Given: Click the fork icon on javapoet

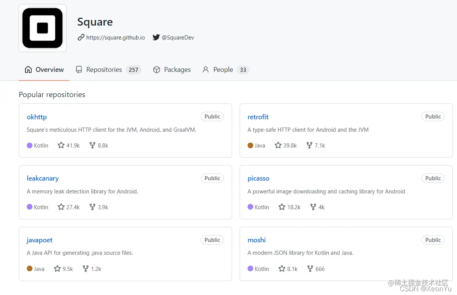Looking at the screenshot, I should click(86, 269).
